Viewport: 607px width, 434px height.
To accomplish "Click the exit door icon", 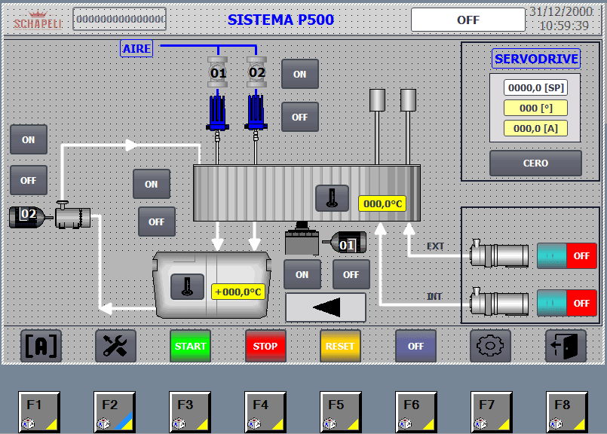I will tap(566, 346).
